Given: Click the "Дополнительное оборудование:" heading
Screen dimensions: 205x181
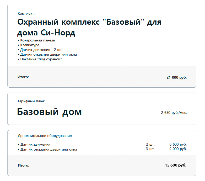Looking at the screenshot, I should pyautogui.click(x=45, y=136).
